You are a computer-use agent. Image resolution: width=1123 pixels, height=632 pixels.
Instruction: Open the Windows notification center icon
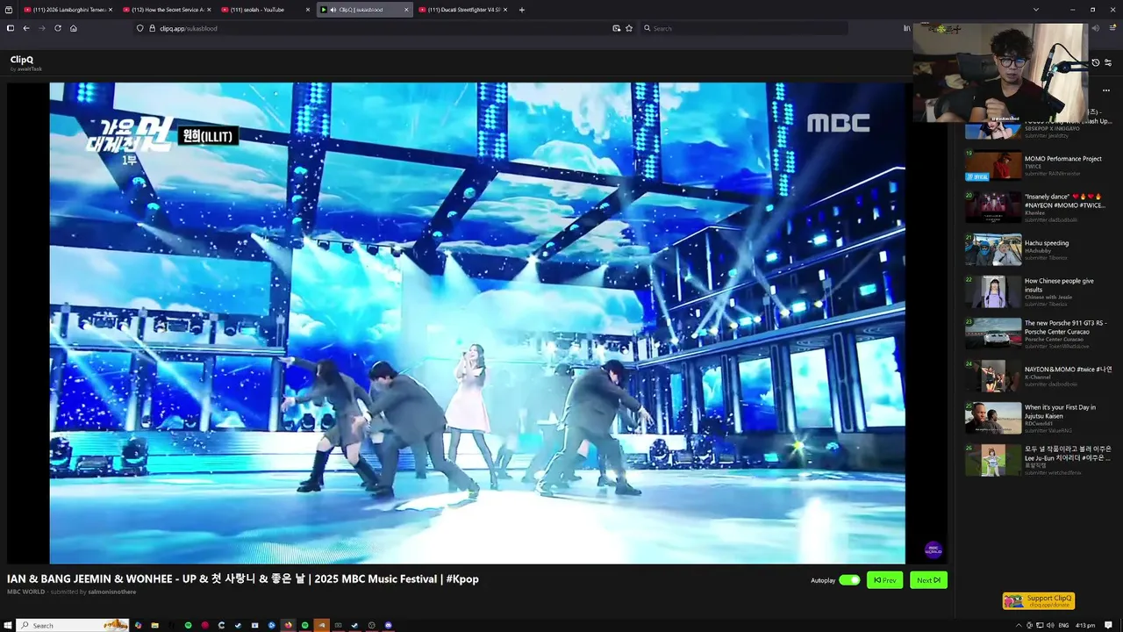click(x=1108, y=625)
